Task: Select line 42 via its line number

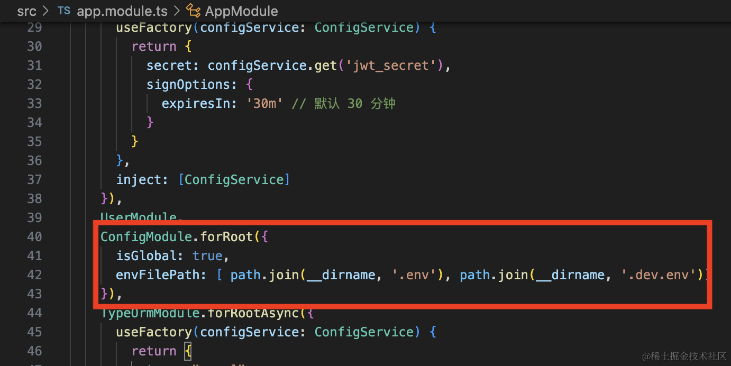Action: (34, 275)
